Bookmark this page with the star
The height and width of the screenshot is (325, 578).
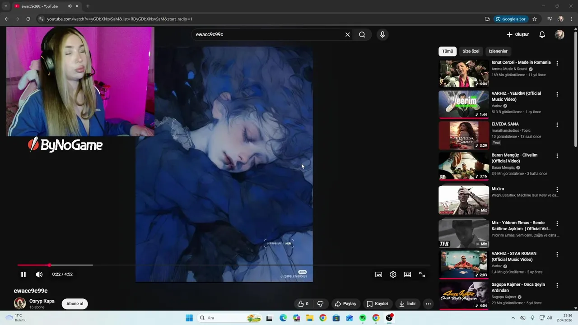(x=535, y=19)
